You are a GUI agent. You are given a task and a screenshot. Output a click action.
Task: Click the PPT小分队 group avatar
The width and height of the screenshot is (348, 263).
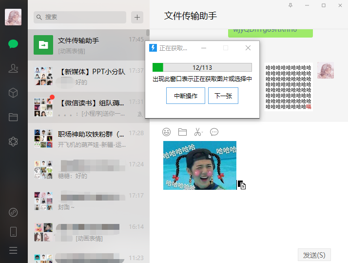tap(43, 76)
